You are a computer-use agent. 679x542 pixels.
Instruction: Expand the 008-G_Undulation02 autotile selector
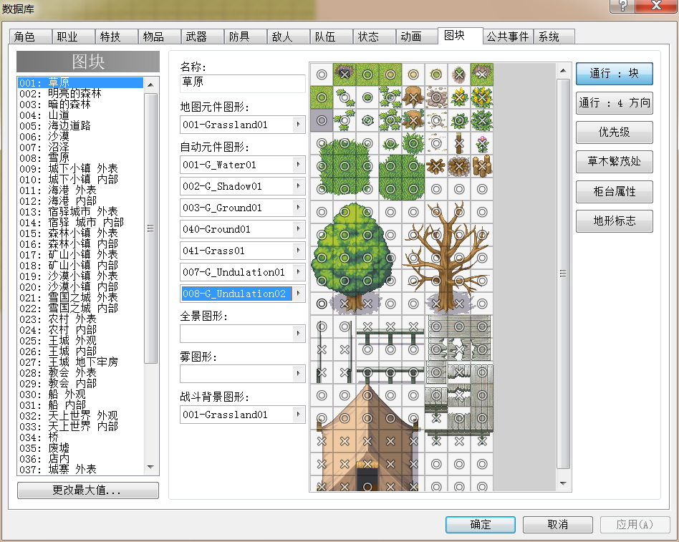tap(298, 294)
